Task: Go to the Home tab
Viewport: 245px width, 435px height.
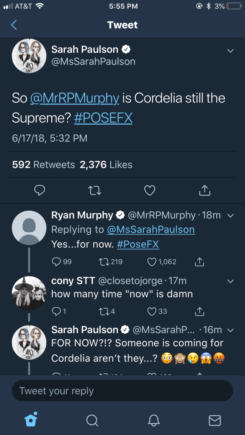Action: click(31, 420)
